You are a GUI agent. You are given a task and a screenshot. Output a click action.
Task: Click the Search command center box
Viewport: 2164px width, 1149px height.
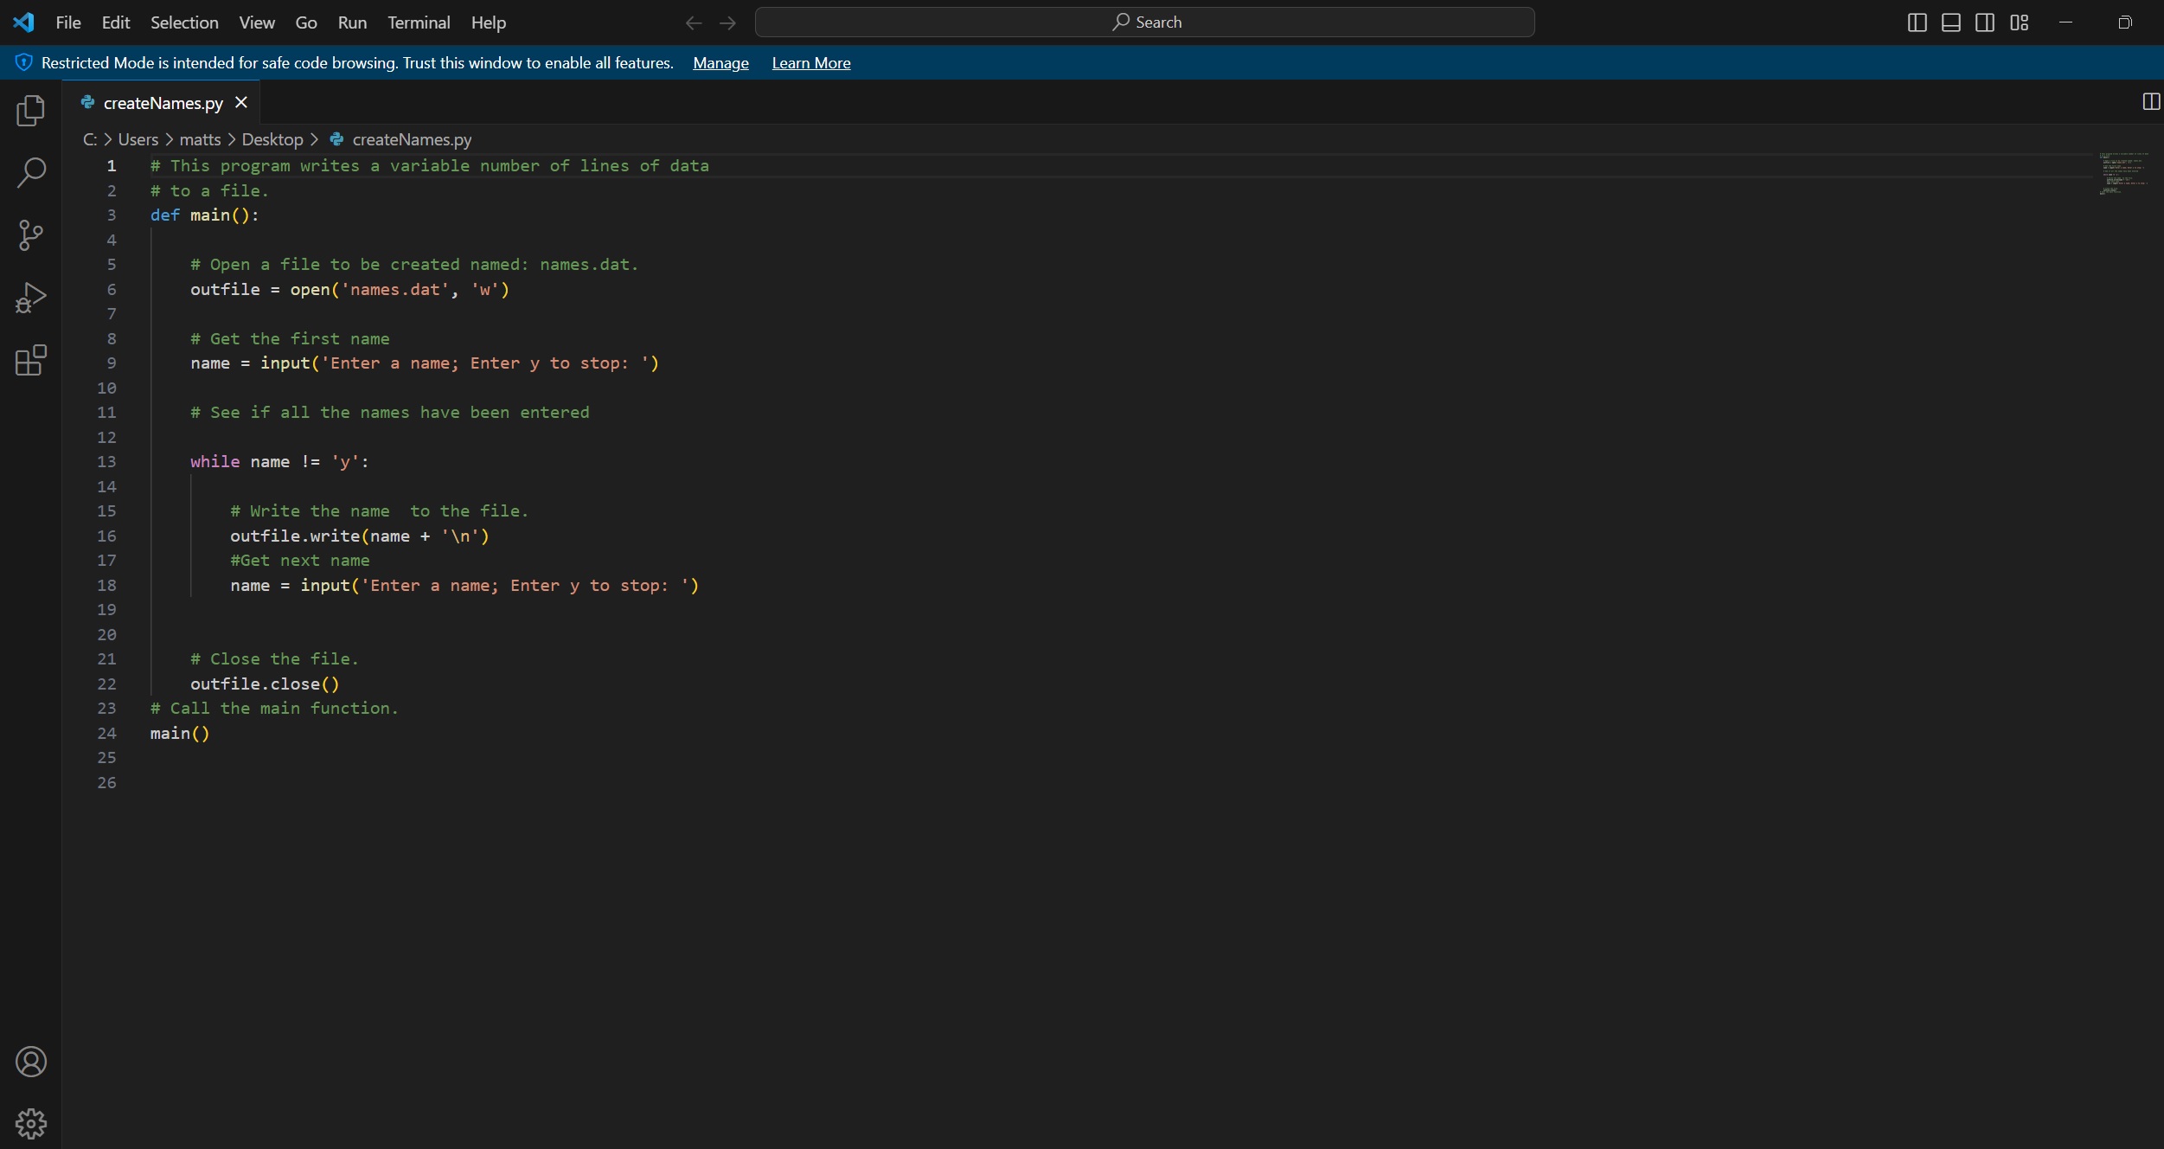click(1144, 22)
